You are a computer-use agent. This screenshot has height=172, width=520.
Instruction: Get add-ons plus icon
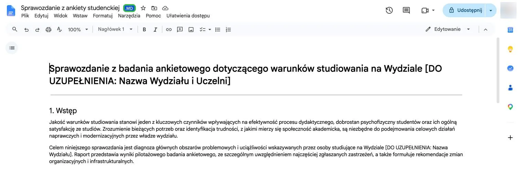pos(510,138)
